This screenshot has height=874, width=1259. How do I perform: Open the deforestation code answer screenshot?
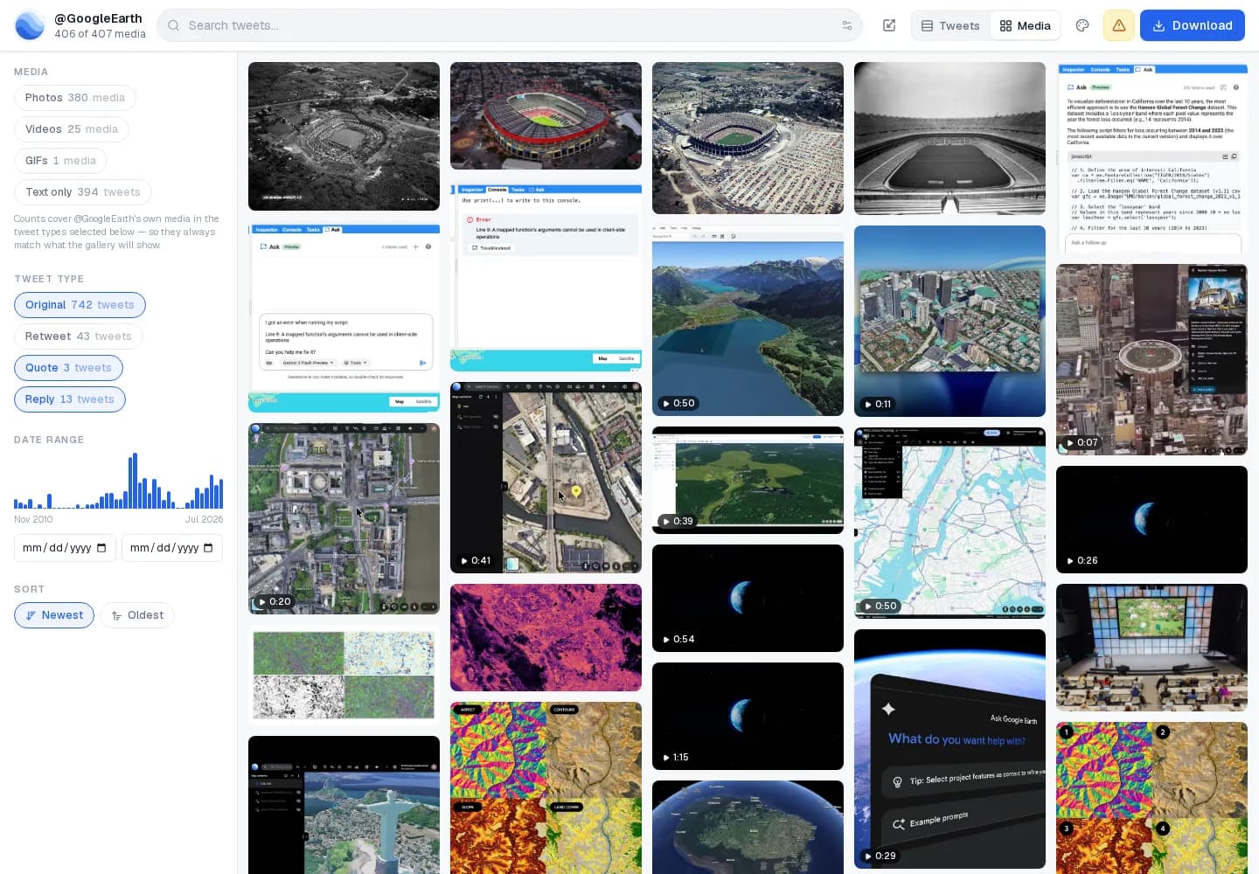(1151, 157)
